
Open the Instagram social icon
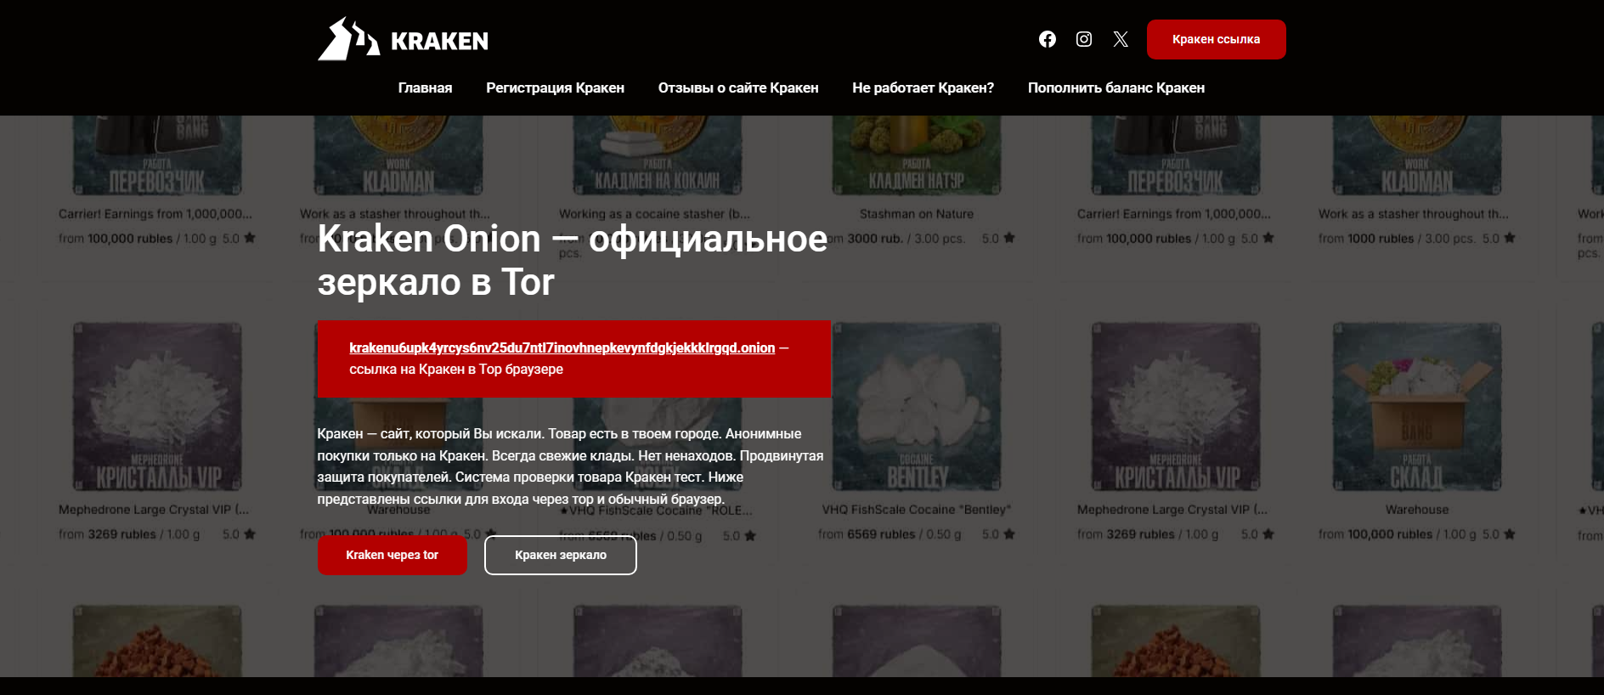coord(1084,39)
